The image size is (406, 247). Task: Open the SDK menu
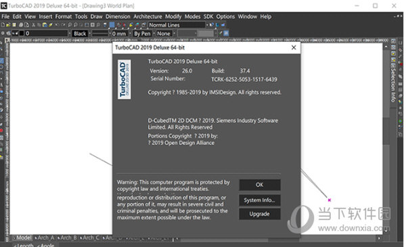tap(208, 16)
